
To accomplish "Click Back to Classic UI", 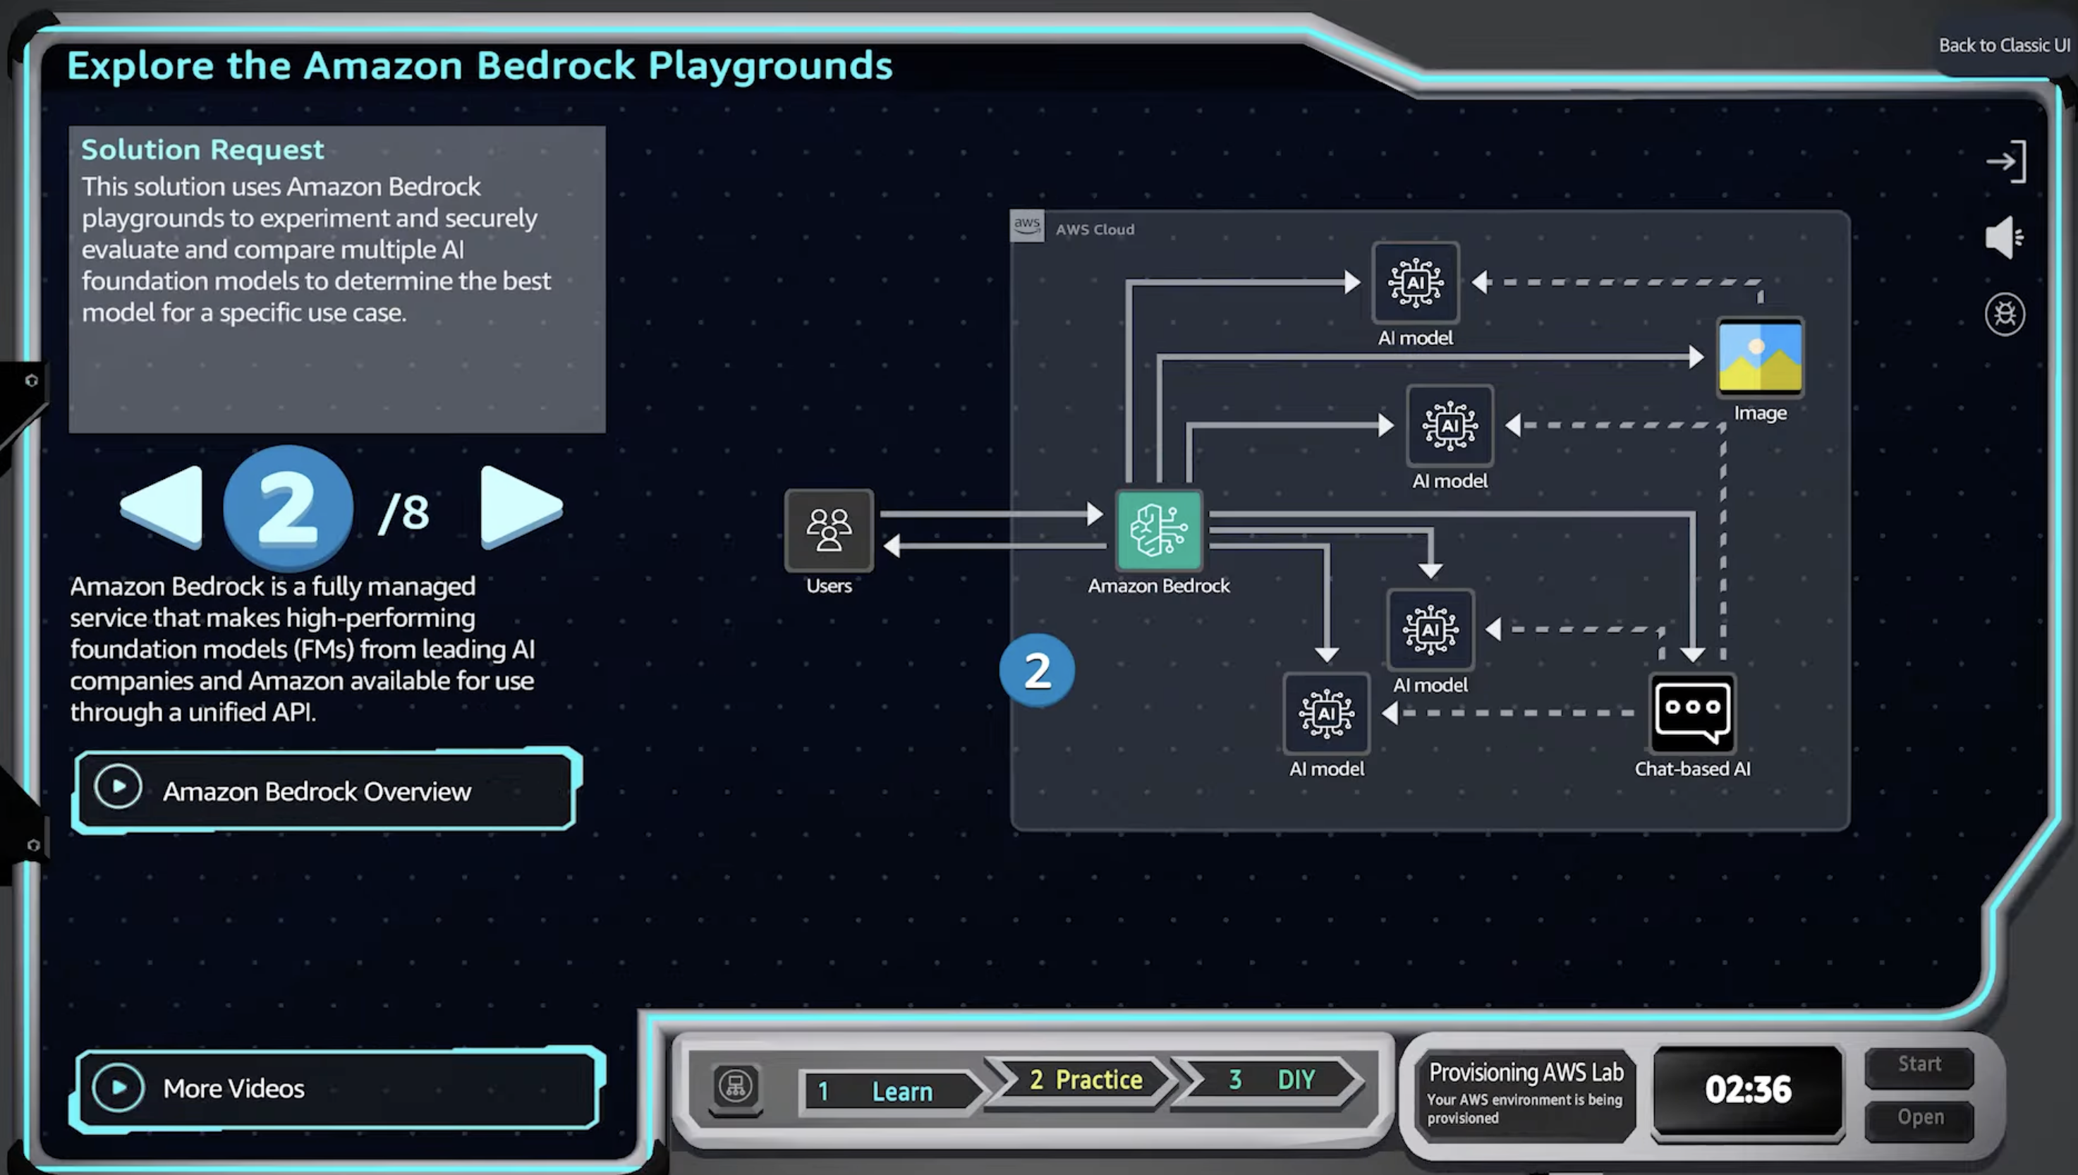I will pyautogui.click(x=2005, y=45).
